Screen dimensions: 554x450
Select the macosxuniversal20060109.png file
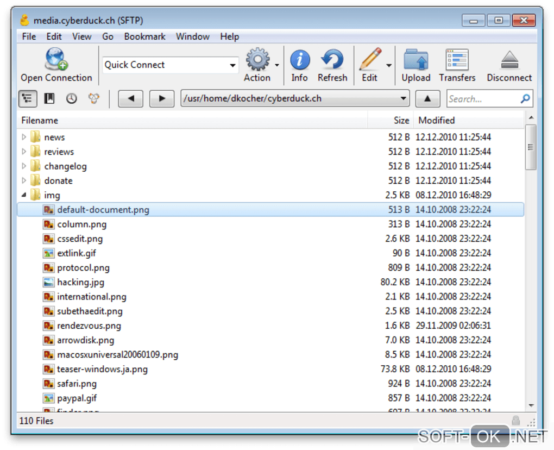point(118,354)
